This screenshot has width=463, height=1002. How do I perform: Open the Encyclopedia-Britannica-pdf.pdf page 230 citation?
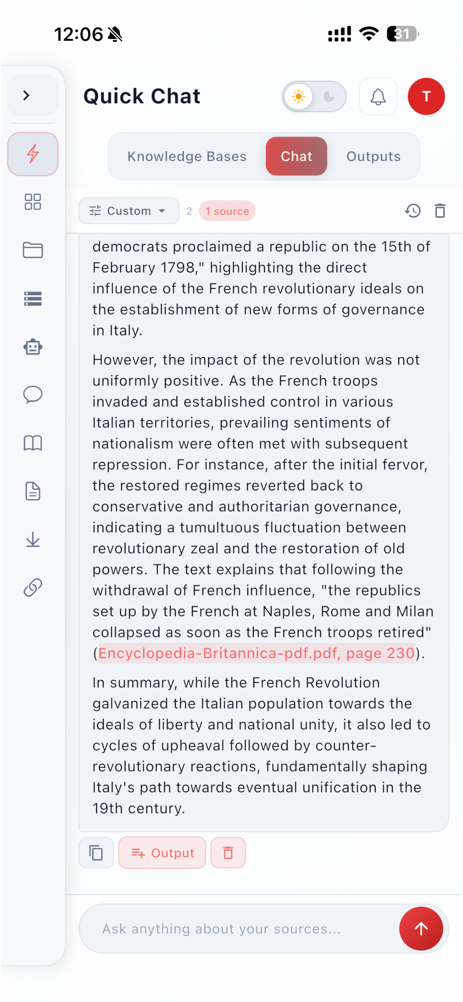tap(256, 653)
